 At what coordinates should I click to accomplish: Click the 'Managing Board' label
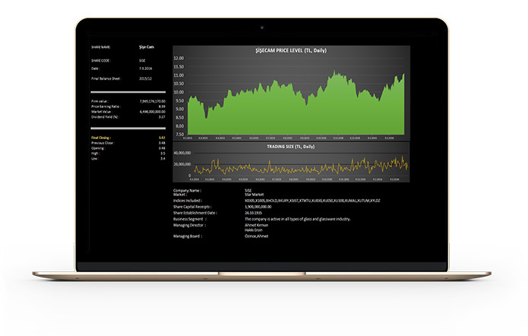tap(188, 236)
